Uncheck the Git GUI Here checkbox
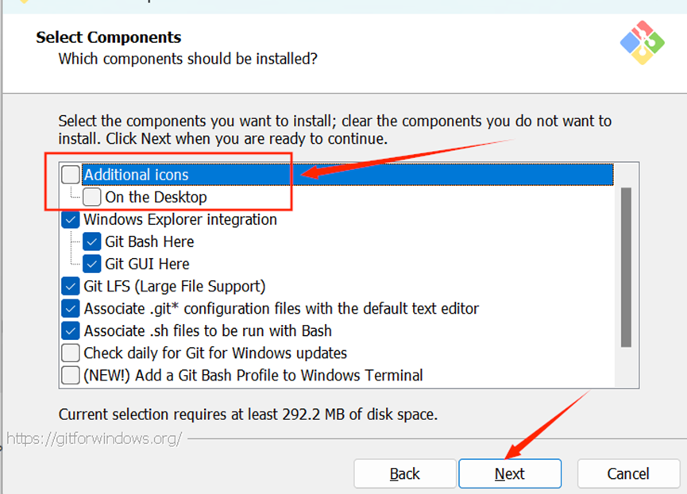The width and height of the screenshot is (687, 494). point(92,264)
